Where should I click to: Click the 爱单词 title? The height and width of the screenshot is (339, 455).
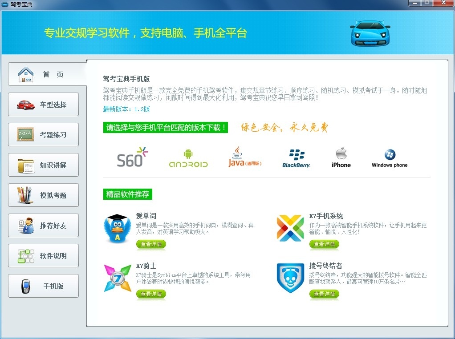pyautogui.click(x=146, y=216)
